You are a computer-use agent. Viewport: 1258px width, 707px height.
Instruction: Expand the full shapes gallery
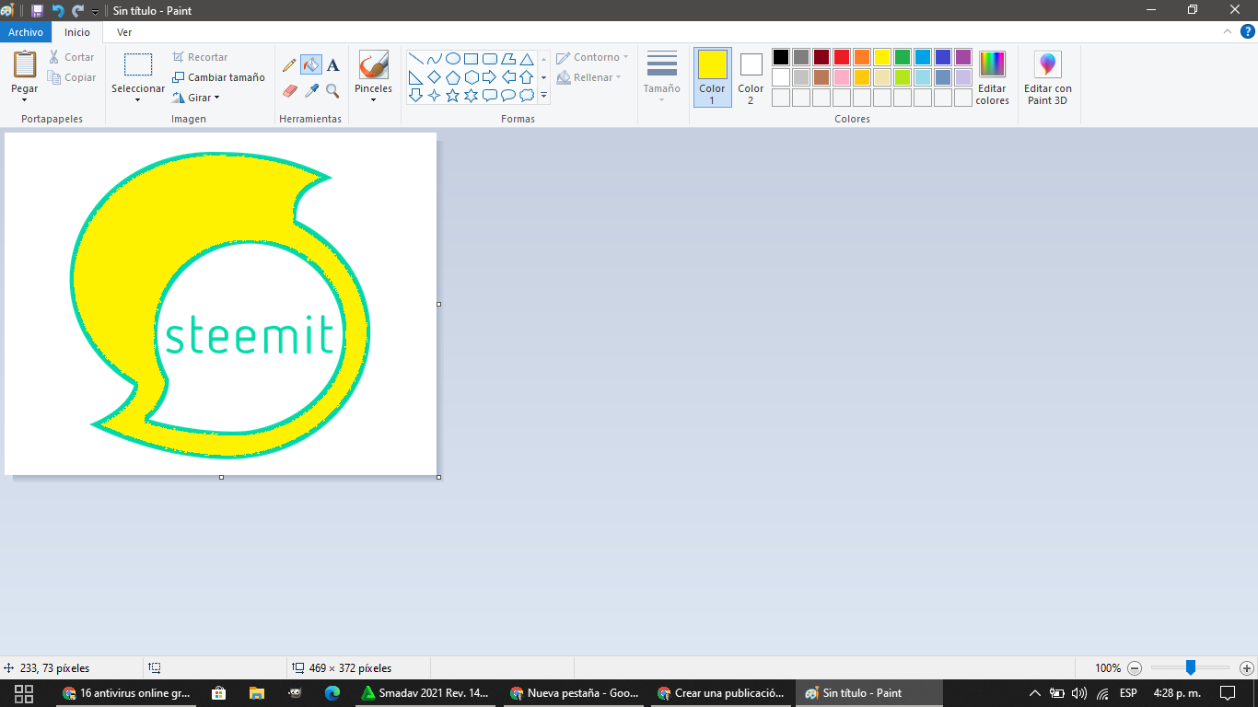click(543, 96)
